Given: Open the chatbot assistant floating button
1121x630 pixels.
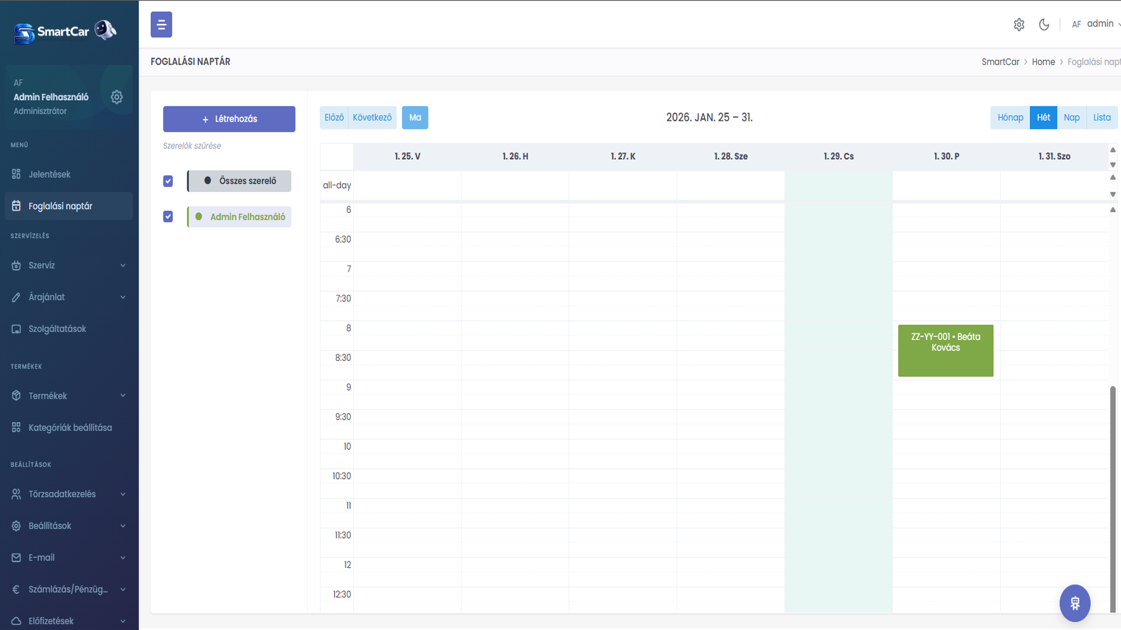Looking at the screenshot, I should coord(1075,603).
